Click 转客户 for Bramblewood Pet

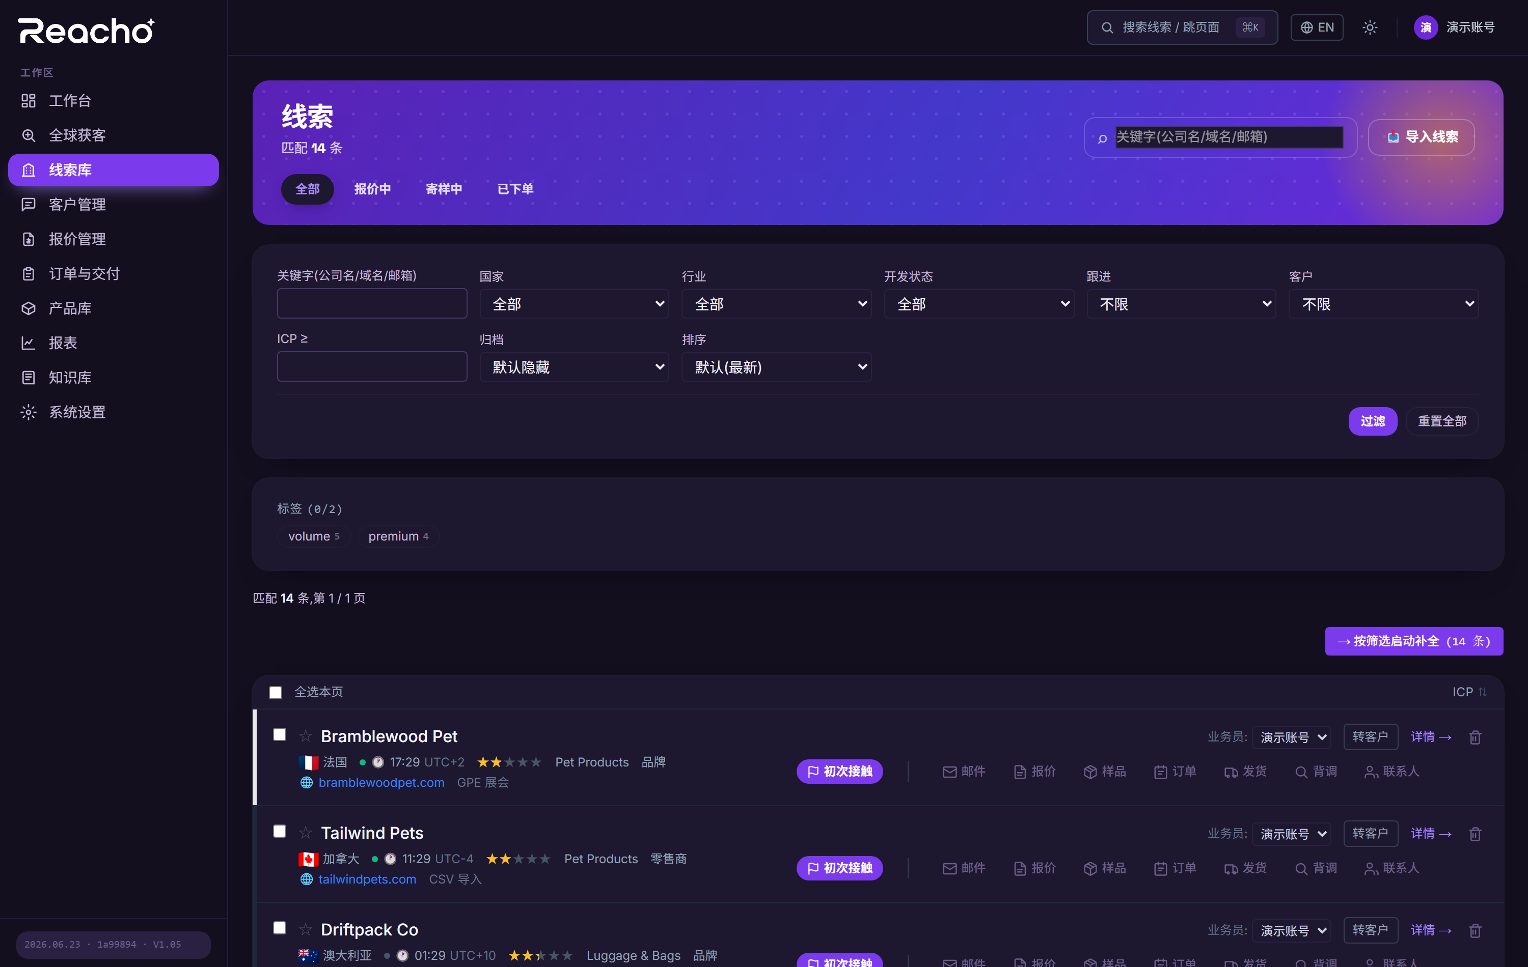coord(1371,737)
